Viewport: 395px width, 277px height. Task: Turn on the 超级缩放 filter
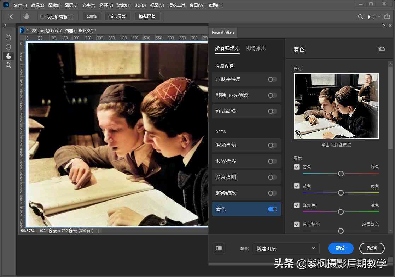pyautogui.click(x=272, y=193)
